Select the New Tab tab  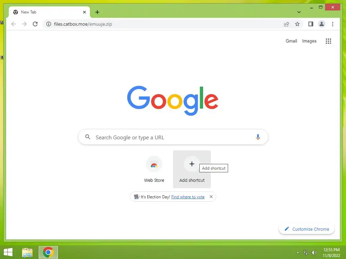coord(49,12)
